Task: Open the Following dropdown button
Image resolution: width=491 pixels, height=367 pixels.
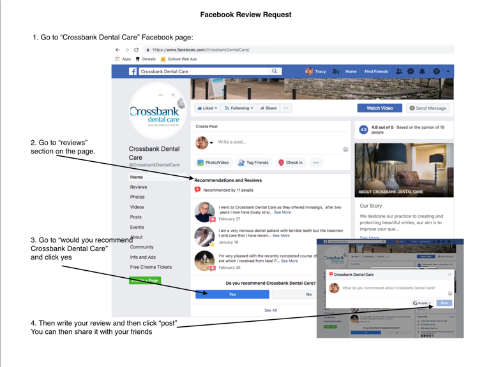Action: click(239, 108)
